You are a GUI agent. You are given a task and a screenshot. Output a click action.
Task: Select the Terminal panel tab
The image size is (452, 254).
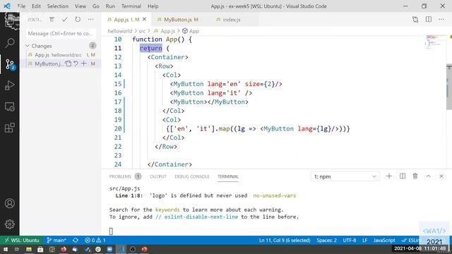(228, 176)
